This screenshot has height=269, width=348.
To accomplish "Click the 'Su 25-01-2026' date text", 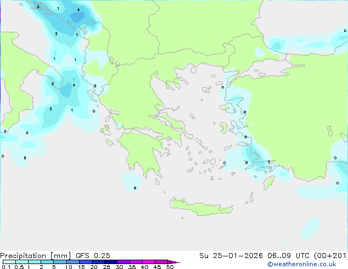I will (x=231, y=256).
